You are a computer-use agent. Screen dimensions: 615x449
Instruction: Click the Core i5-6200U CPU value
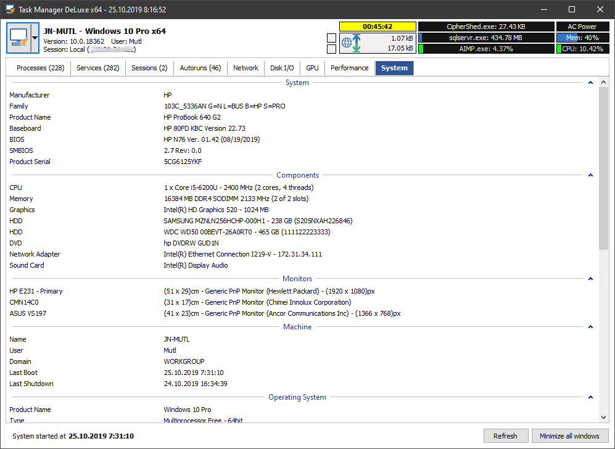pos(239,187)
